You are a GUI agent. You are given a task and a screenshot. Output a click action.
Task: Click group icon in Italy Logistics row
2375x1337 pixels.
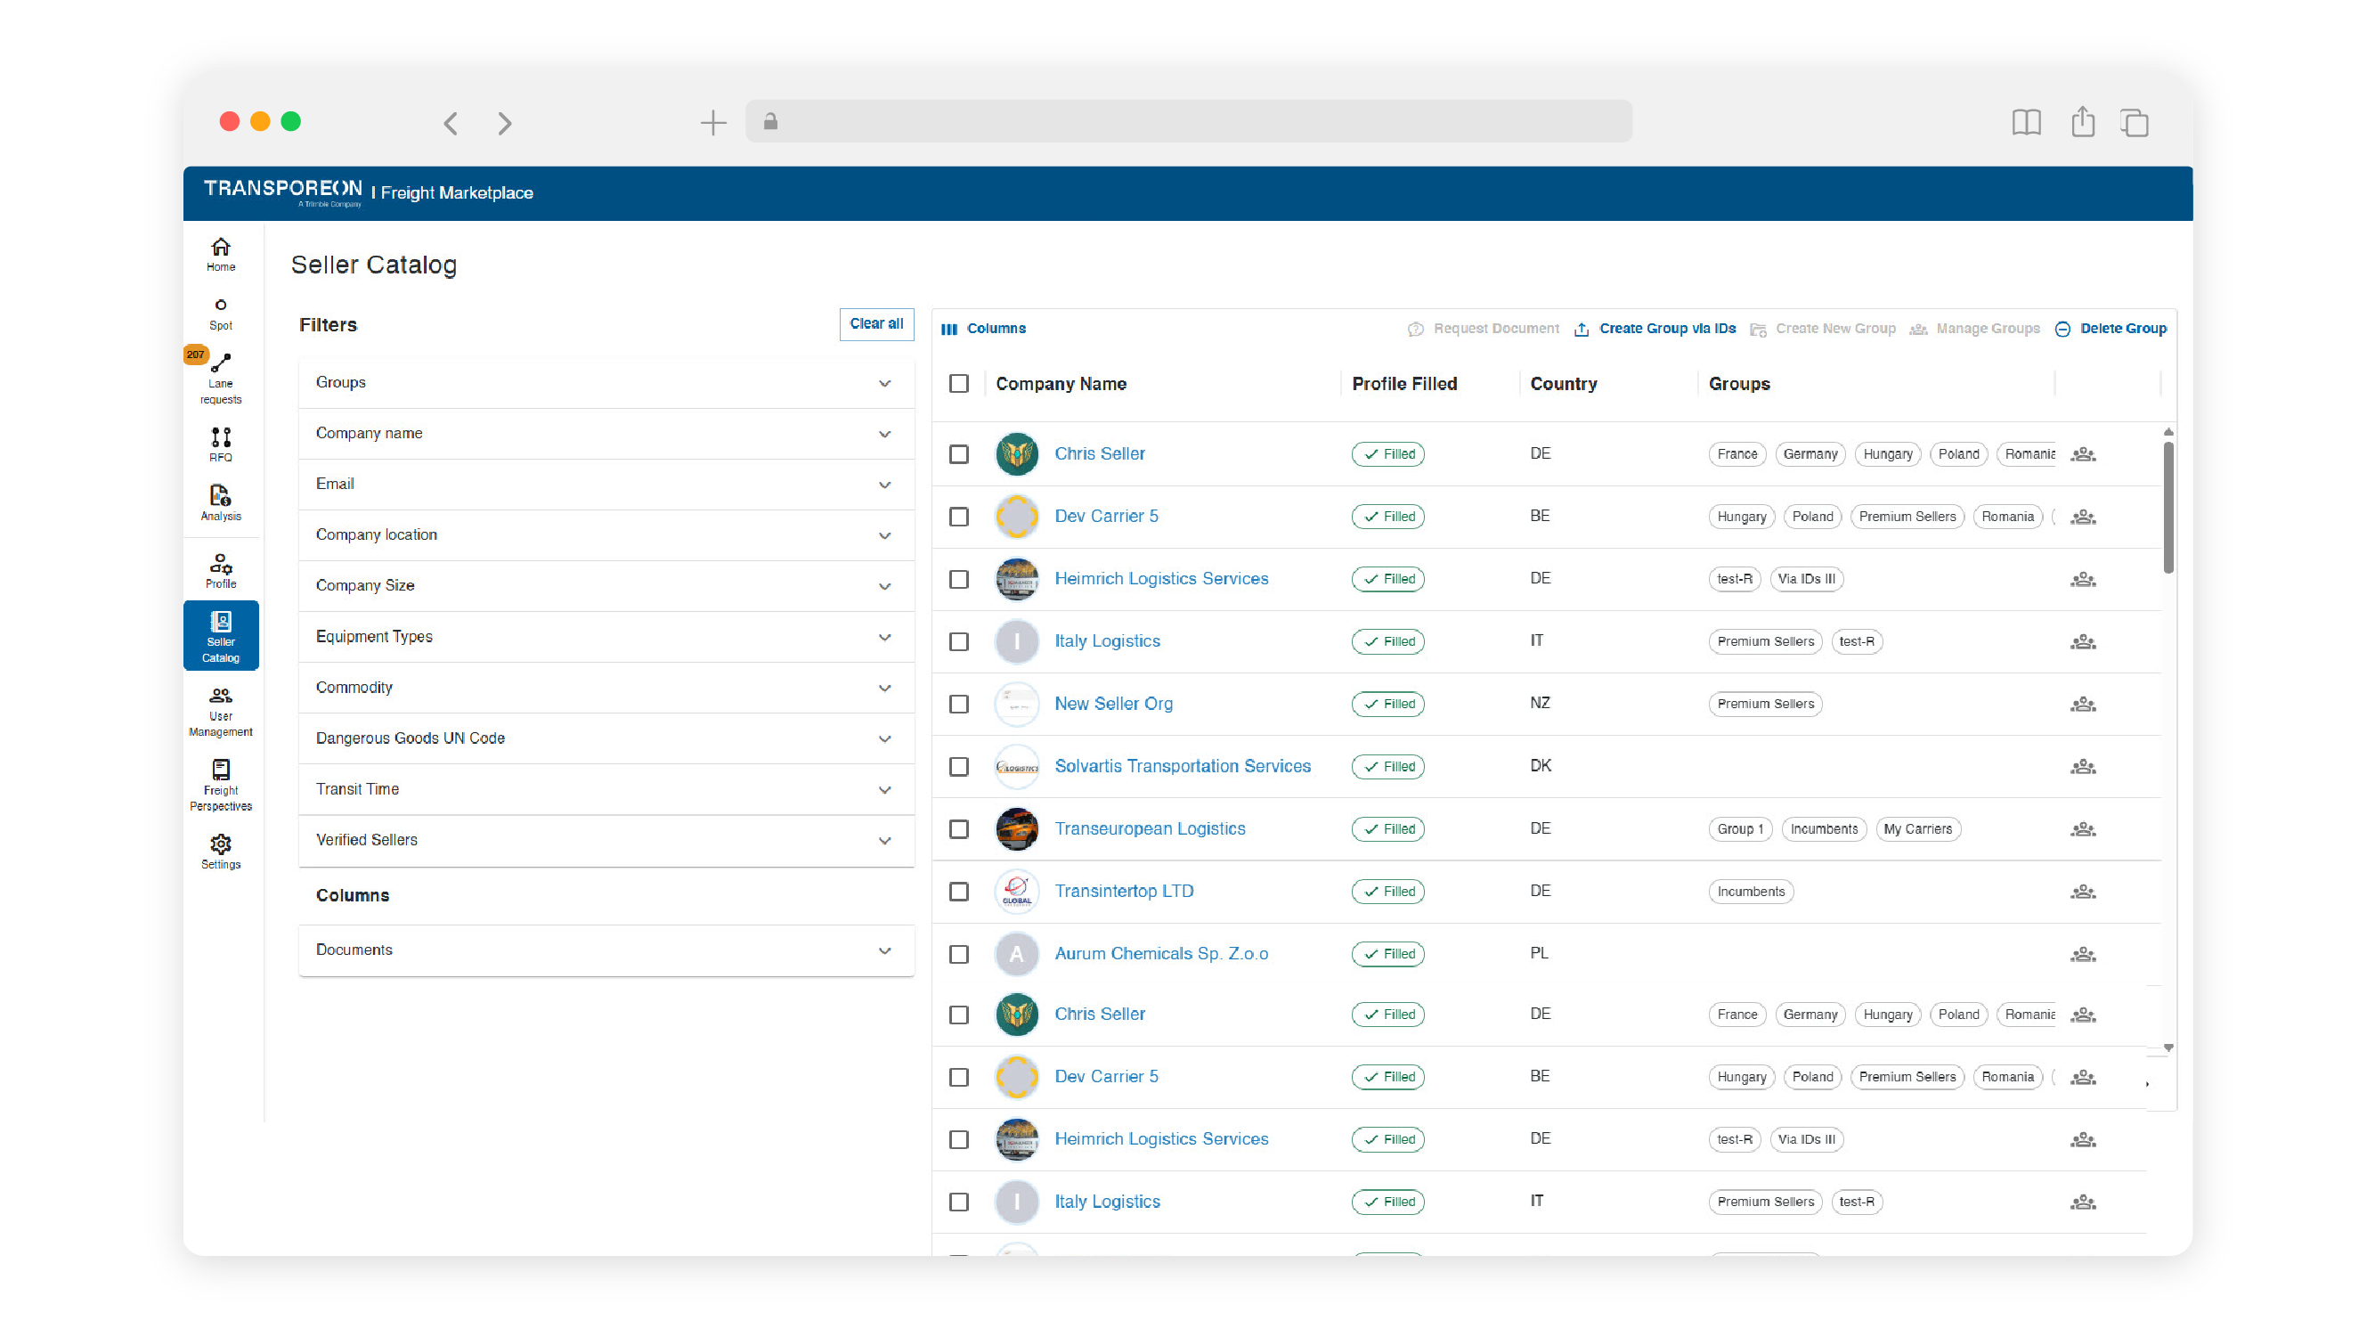click(x=2082, y=641)
